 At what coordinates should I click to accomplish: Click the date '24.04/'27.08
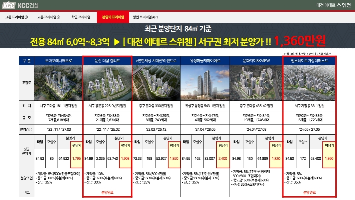click(256, 130)
